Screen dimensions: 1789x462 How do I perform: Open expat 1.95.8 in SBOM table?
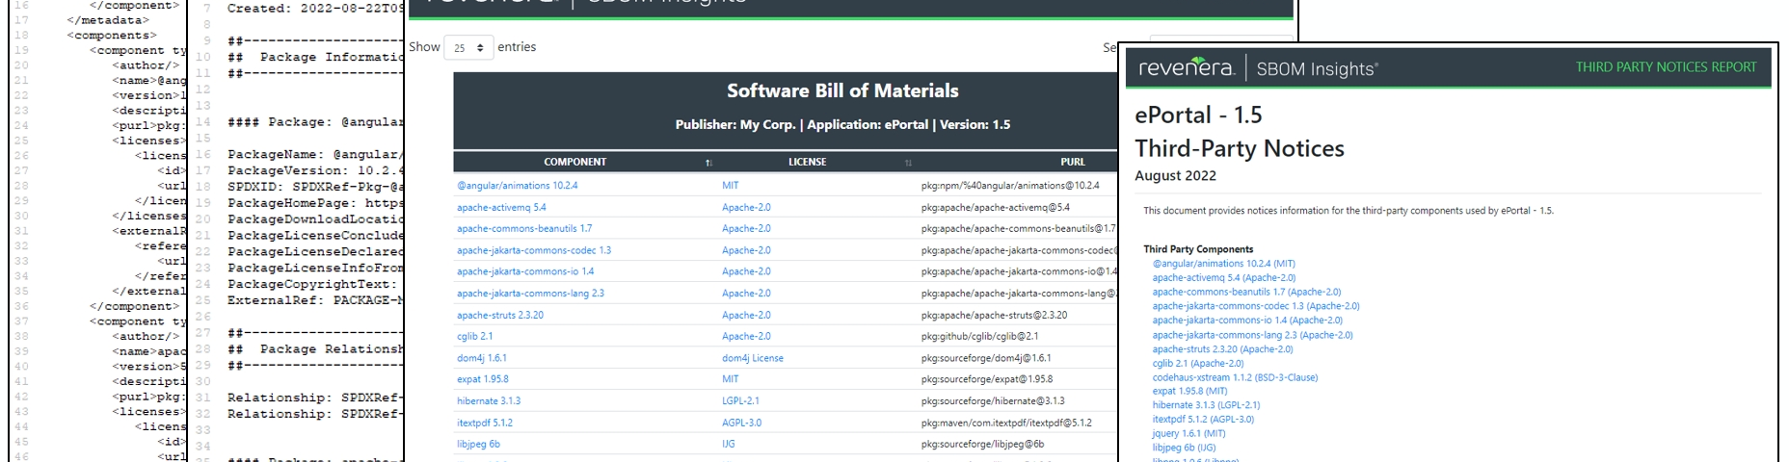coord(483,379)
